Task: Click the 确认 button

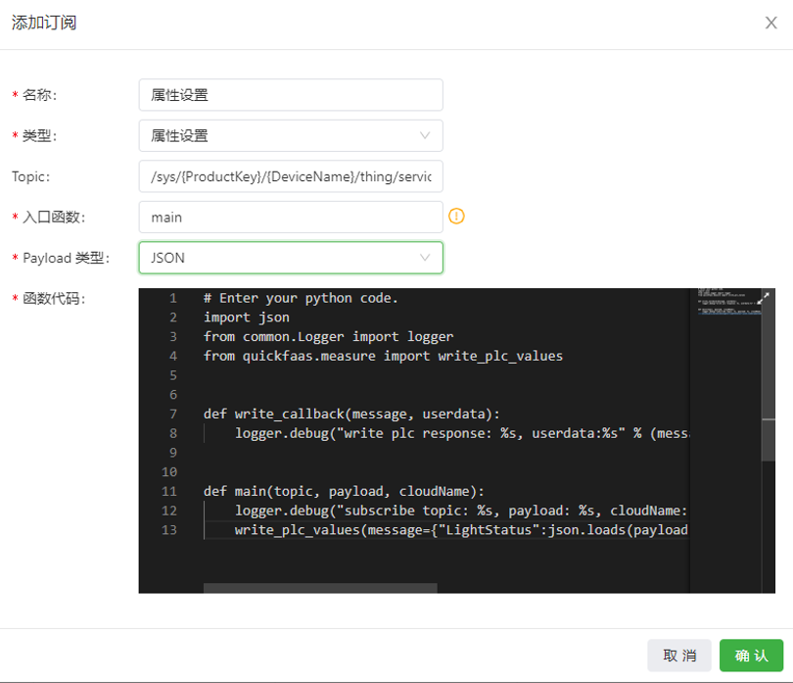Action: 751,656
